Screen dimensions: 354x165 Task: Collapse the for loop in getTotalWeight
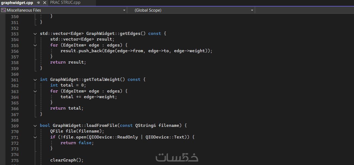pos(35,91)
